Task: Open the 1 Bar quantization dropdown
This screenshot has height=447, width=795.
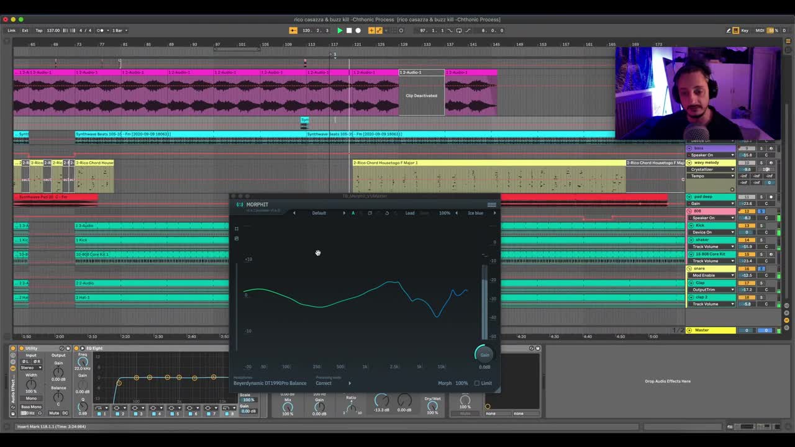Action: click(119, 30)
